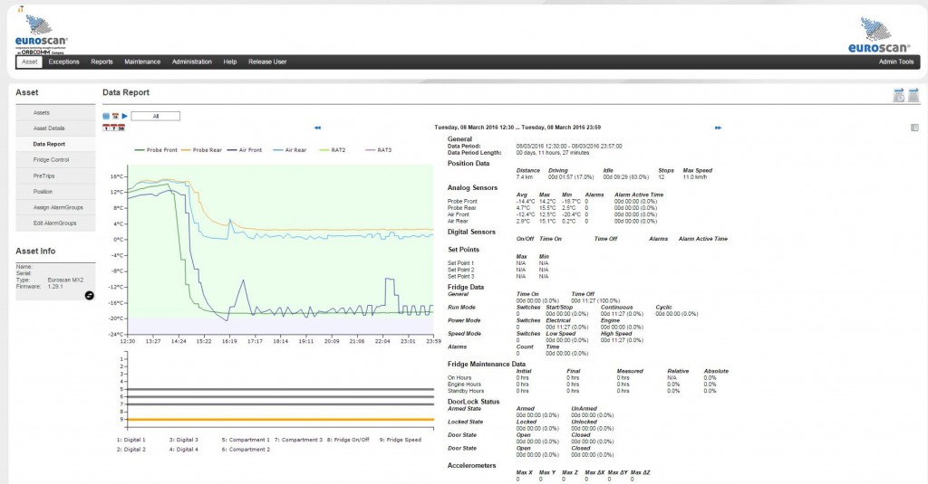
Task: Open Assign AlarmGroups in the sidebar
Action: coord(55,207)
